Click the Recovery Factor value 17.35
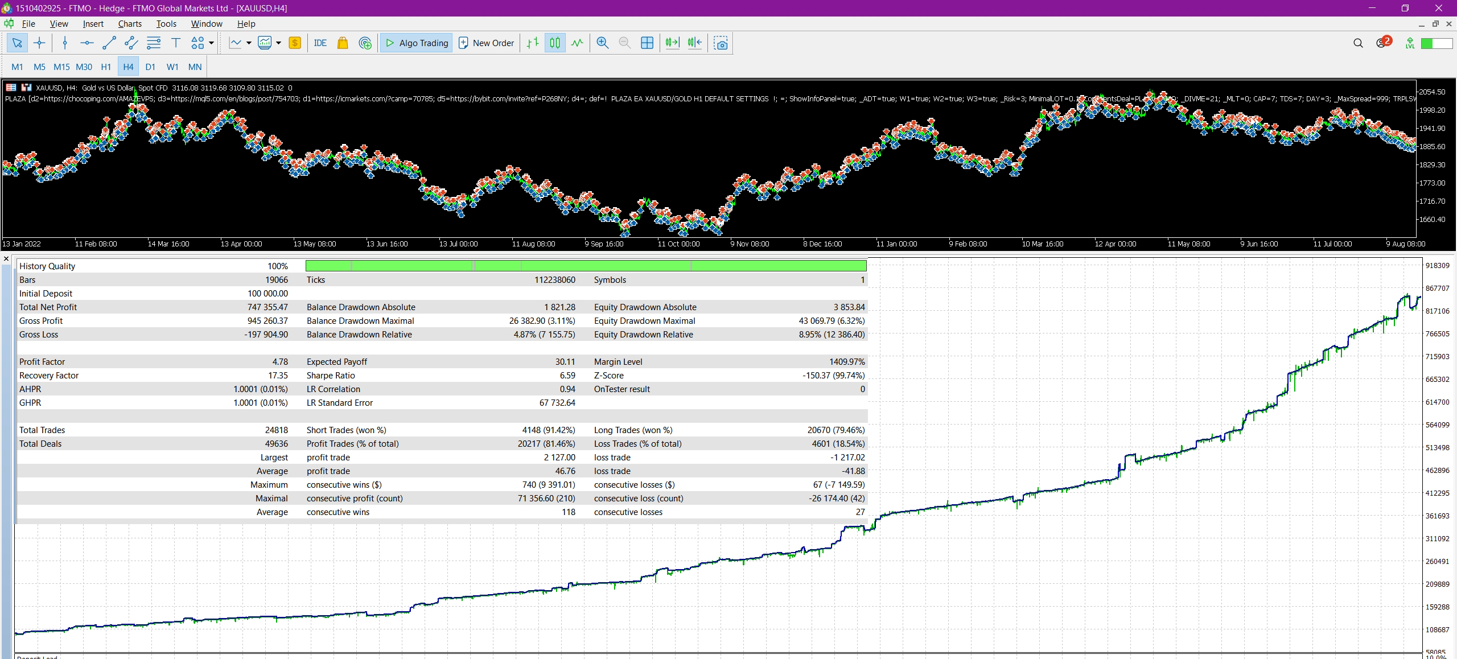 (278, 376)
